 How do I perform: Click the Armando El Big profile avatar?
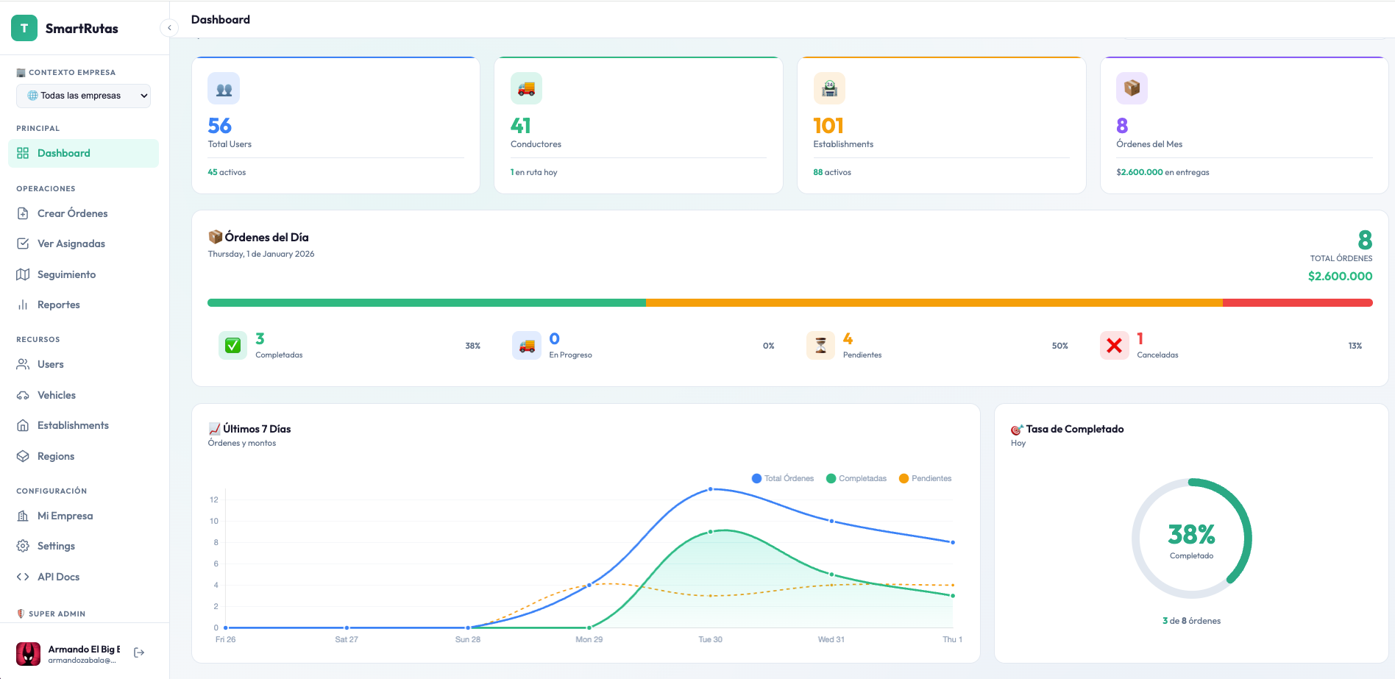(28, 653)
